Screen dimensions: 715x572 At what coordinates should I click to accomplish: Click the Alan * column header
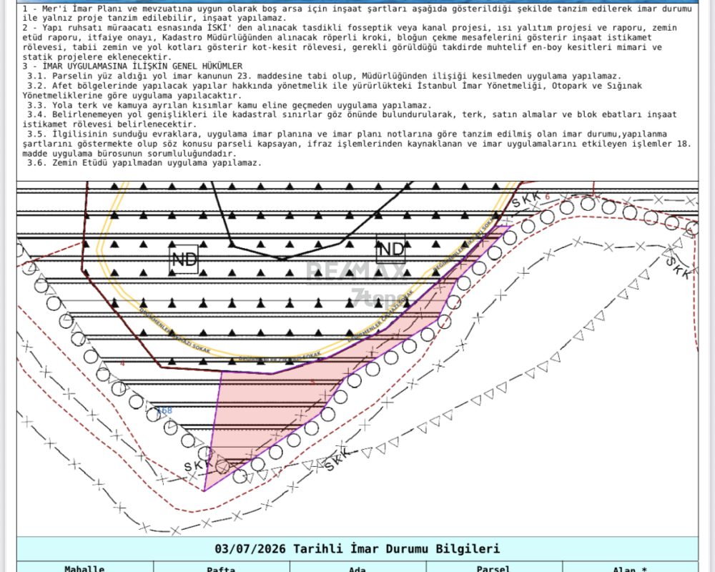coord(630,568)
